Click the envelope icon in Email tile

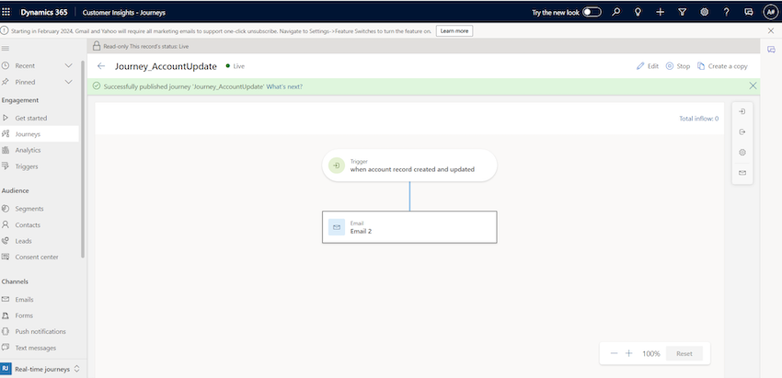click(x=337, y=227)
